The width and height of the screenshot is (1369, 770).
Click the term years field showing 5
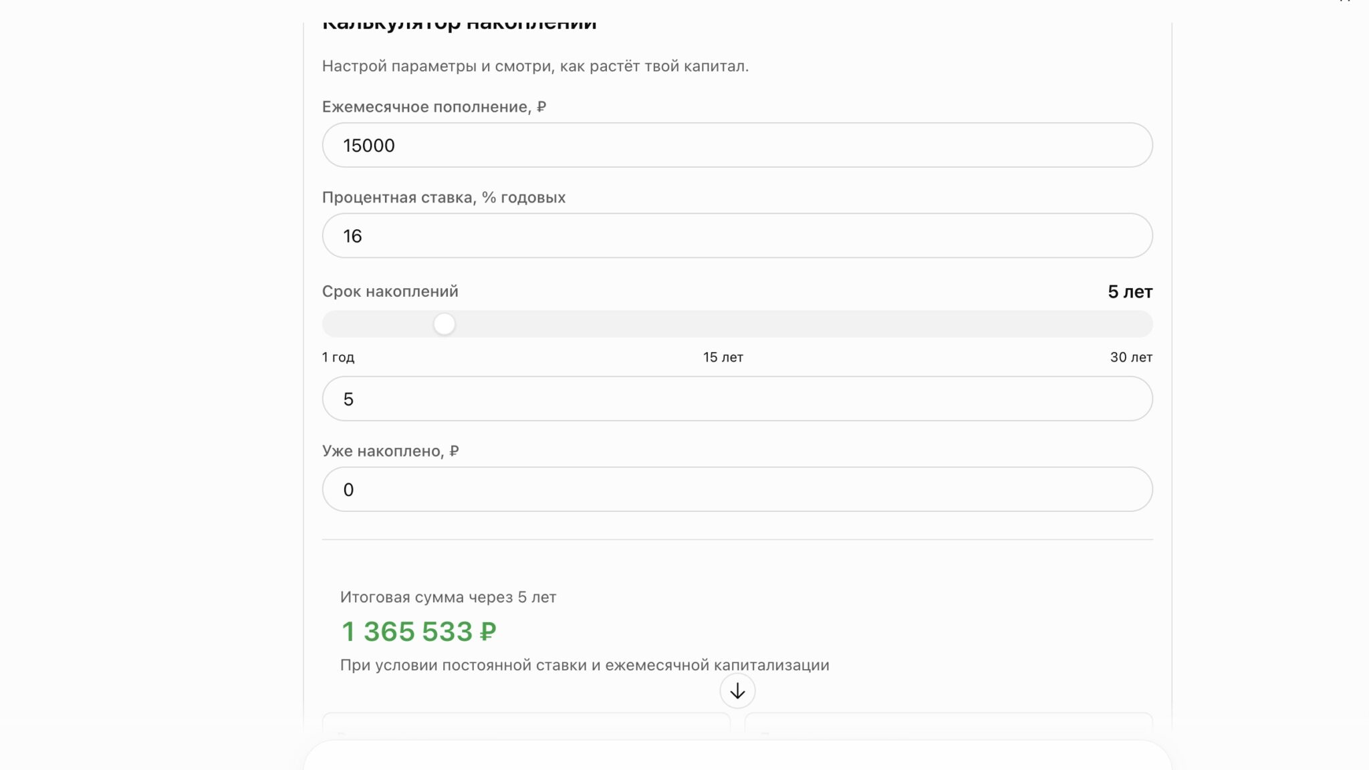pyautogui.click(x=737, y=399)
